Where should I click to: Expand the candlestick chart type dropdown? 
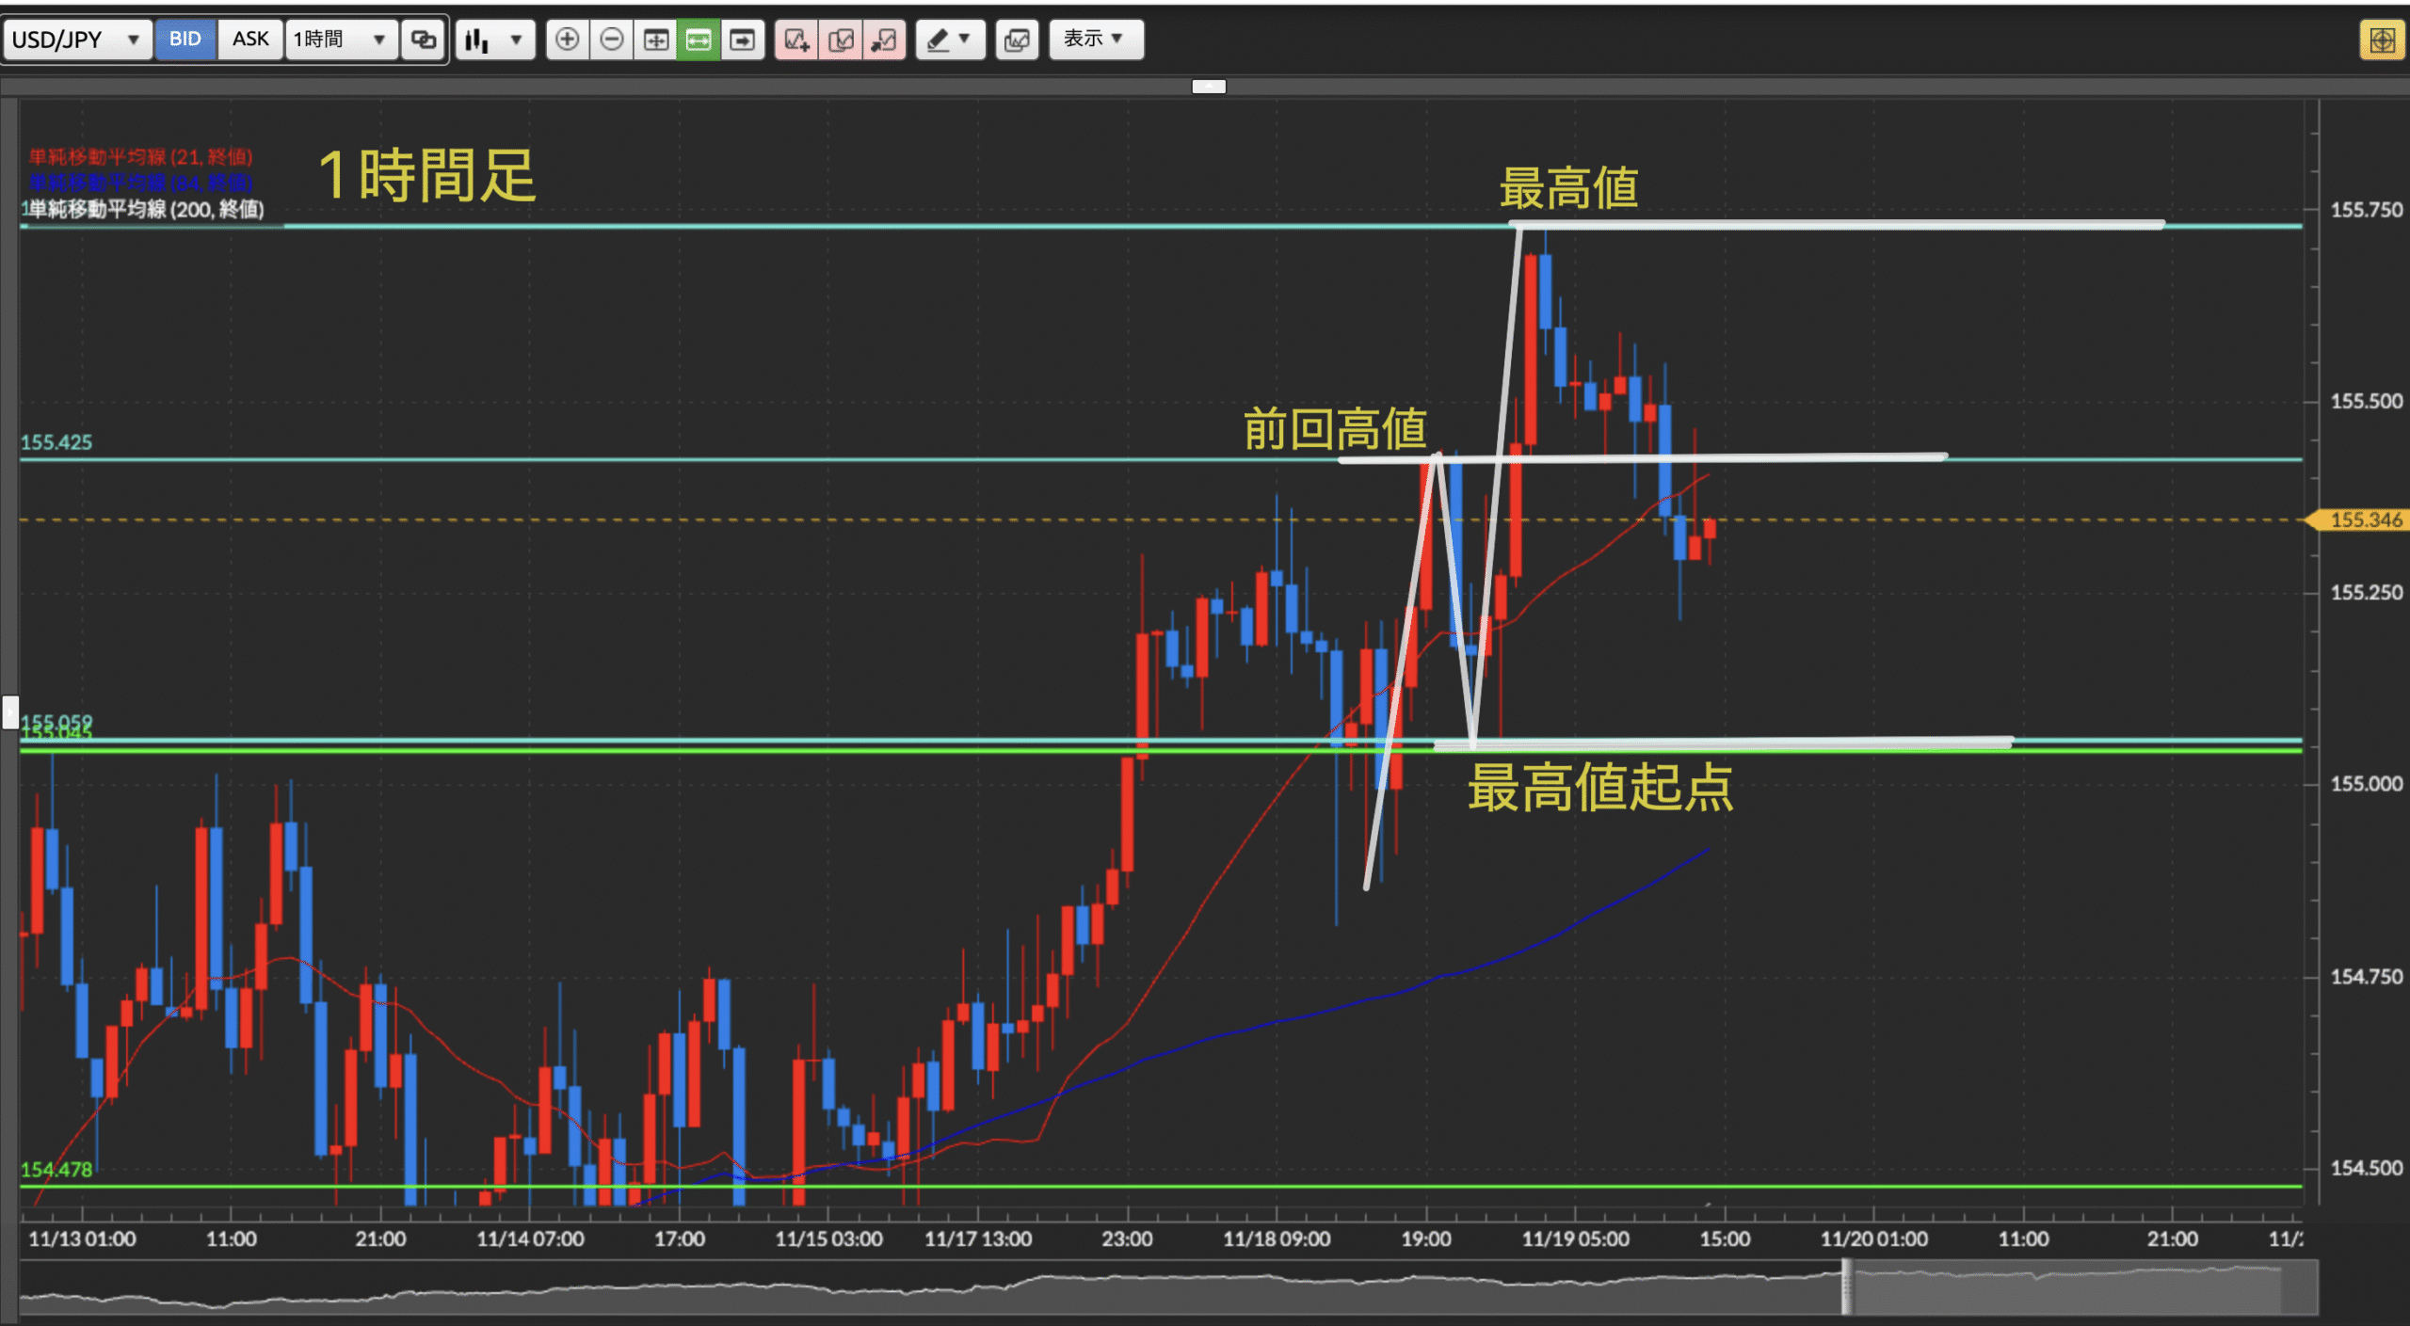[x=495, y=40]
